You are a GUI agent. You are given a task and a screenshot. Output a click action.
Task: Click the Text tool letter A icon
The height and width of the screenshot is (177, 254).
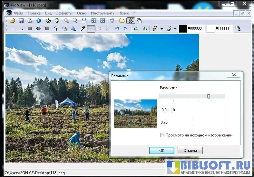point(73,29)
